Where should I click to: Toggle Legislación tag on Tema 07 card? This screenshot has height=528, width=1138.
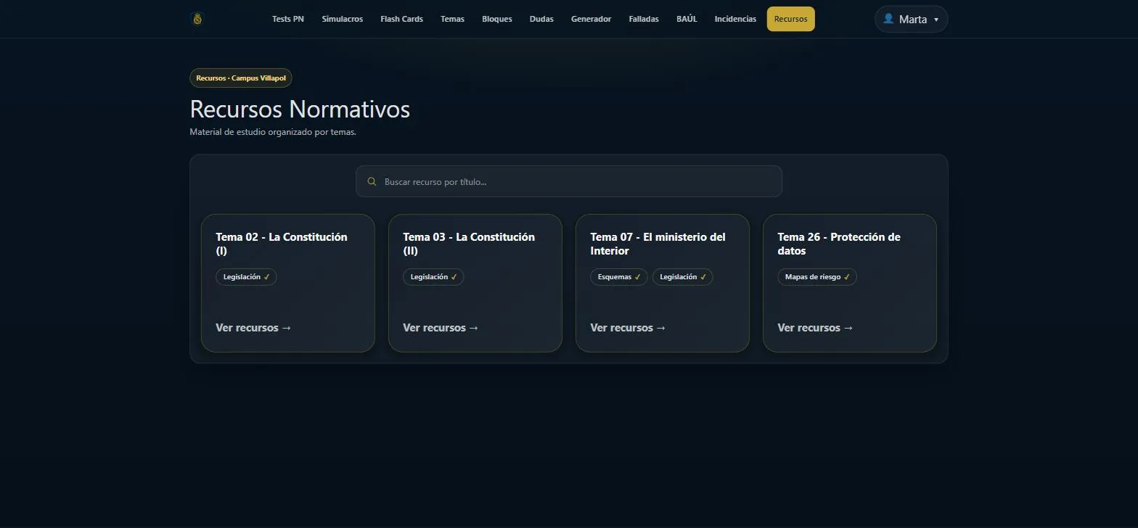coord(683,277)
